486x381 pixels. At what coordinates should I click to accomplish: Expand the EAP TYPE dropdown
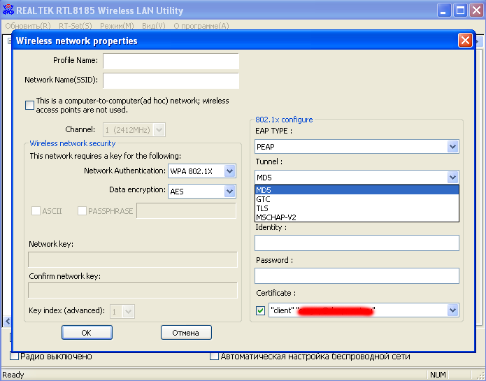pos(452,147)
